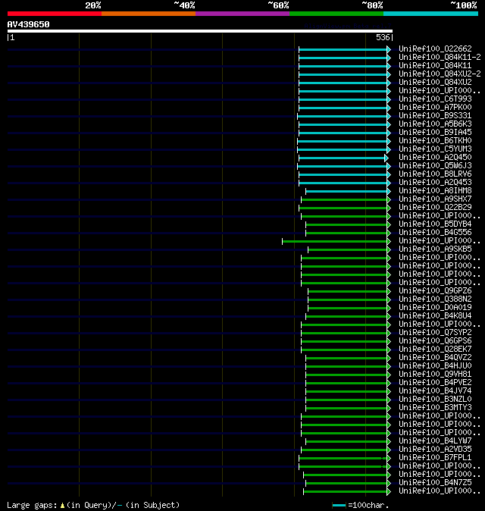Viewport: 485px width, 511px height.
Task: Click the UniRef100_A7PK00 label
Action: pos(435,107)
